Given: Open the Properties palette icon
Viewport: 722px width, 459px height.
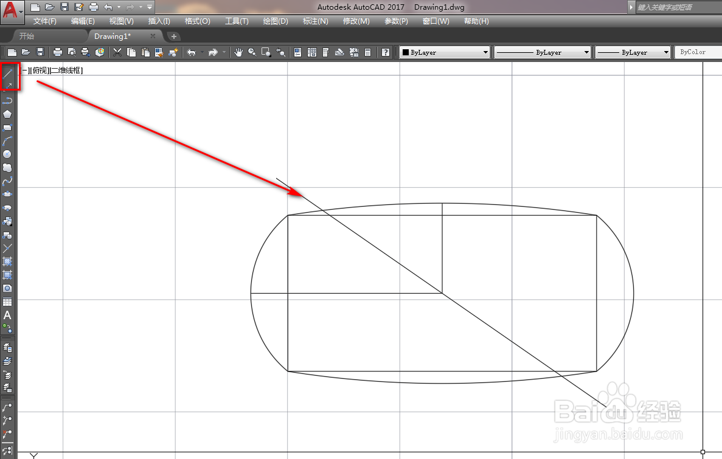Looking at the screenshot, I should point(297,52).
